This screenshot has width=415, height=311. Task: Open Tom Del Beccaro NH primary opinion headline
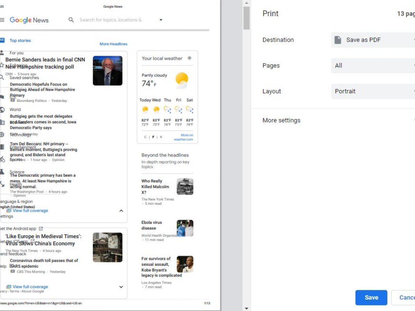coord(44,149)
